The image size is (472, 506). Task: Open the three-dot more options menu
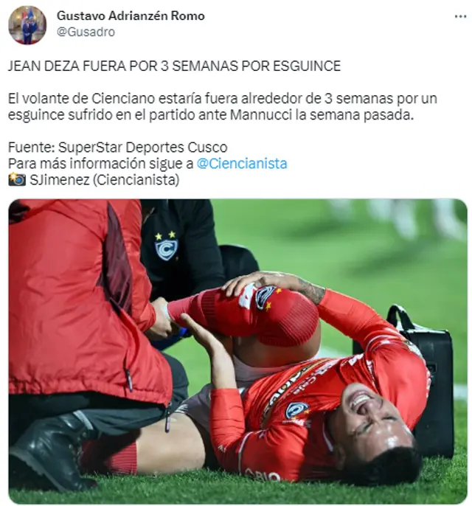pos(460,16)
